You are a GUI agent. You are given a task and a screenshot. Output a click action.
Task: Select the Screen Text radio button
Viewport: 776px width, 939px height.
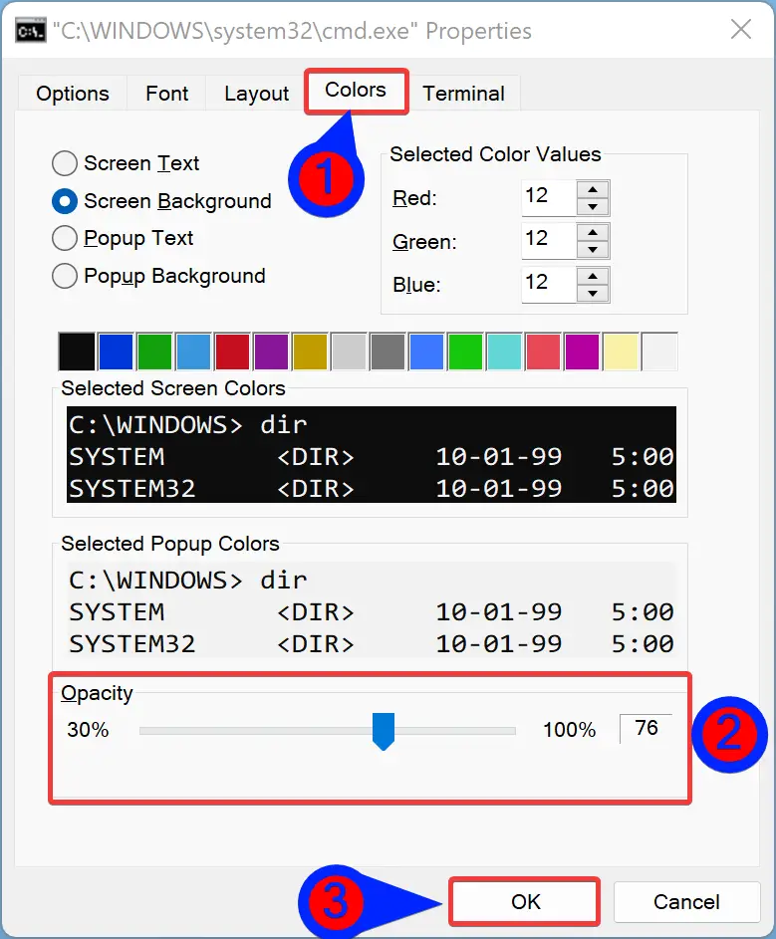click(x=126, y=163)
